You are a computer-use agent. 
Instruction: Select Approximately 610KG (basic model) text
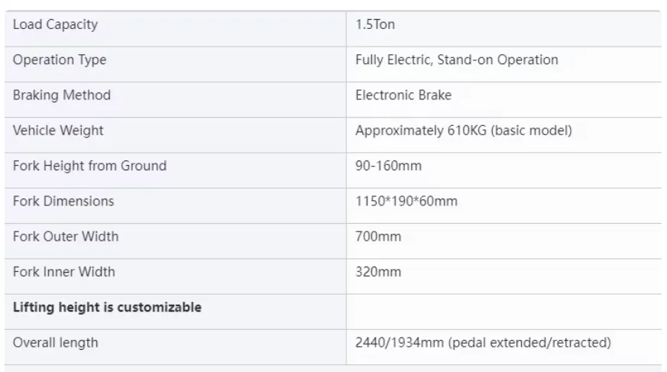(x=464, y=131)
